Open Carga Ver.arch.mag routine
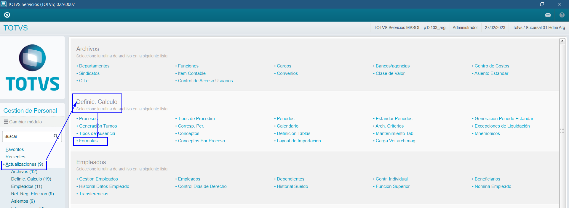This screenshot has width=569, height=208. (x=396, y=141)
